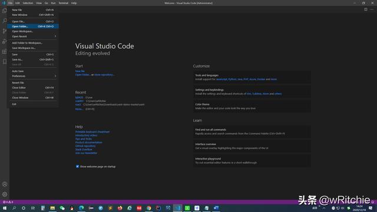The image size is (377, 212).
Task: Choose Revert File from File menu
Action: pyautogui.click(x=33, y=82)
